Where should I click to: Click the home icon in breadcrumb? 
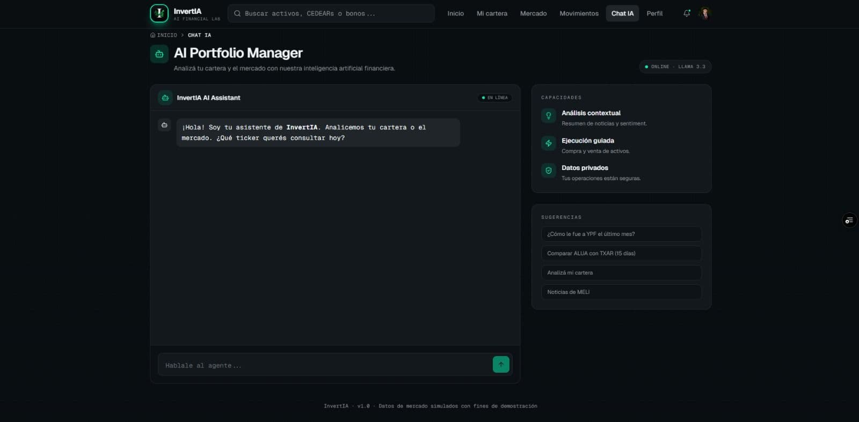153,35
